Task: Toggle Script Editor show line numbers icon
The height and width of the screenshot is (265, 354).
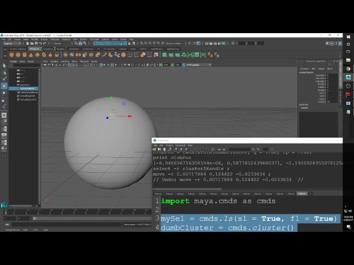Action: coord(213,150)
